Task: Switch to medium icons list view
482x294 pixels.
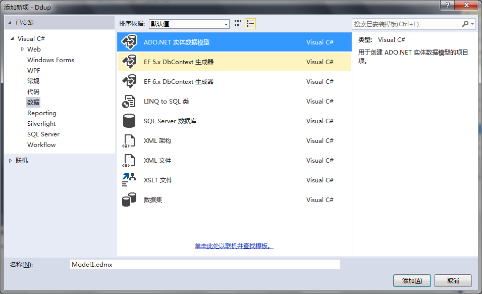Action: [x=250, y=24]
